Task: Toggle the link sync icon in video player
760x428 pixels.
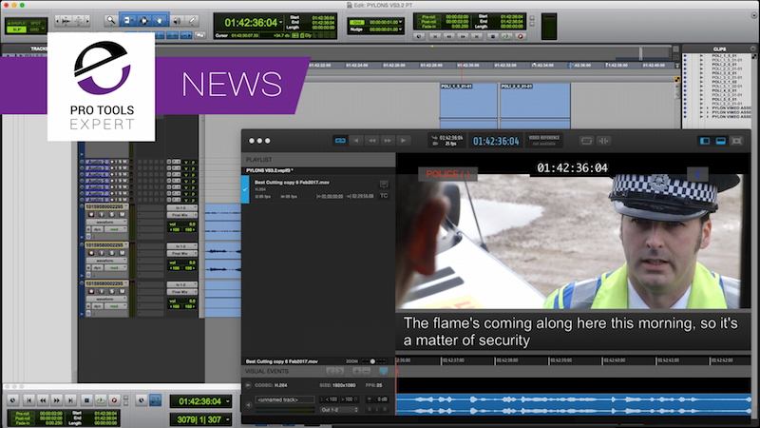Action: click(340, 141)
